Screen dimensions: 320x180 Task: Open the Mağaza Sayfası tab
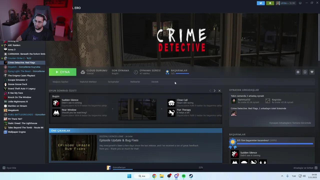60,82
